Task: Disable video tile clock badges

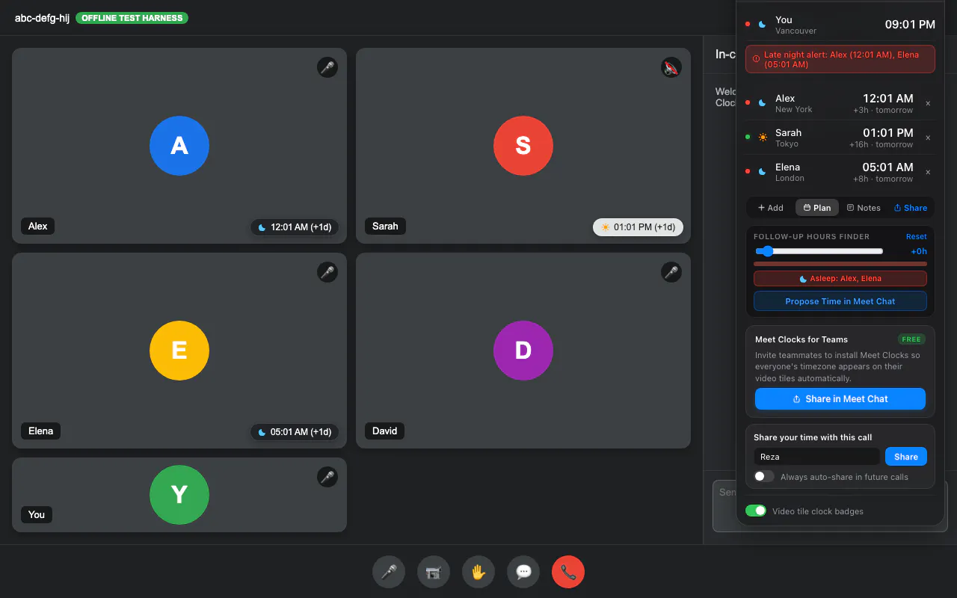Action: click(756, 511)
